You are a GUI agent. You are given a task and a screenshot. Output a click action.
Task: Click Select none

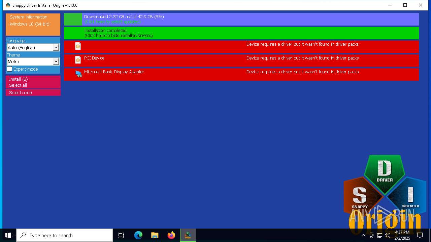pyautogui.click(x=33, y=92)
